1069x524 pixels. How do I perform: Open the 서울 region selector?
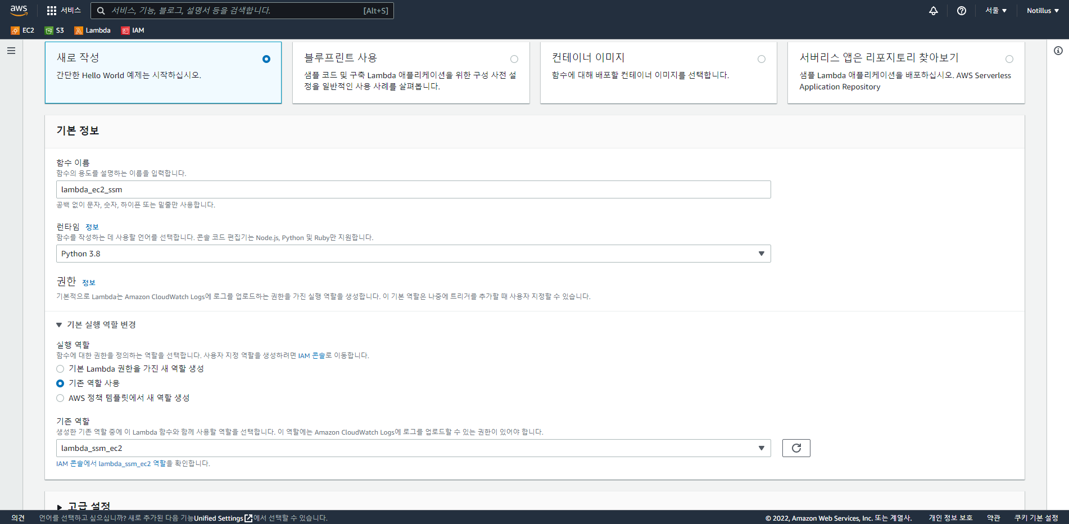click(996, 11)
